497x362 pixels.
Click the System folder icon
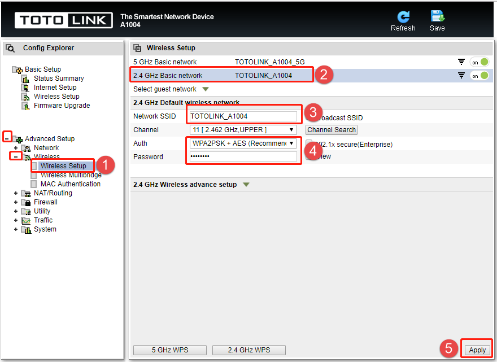click(26, 229)
